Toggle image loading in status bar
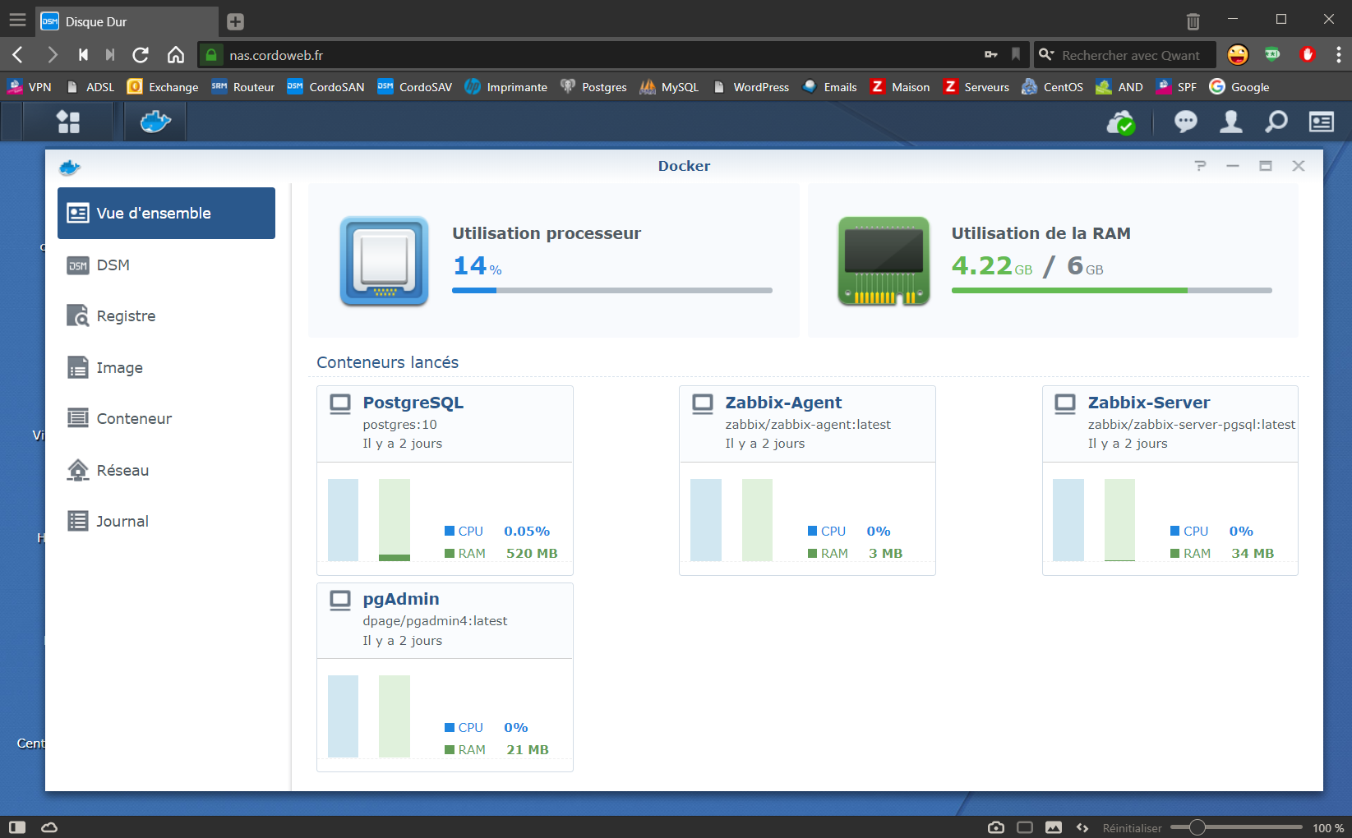Viewport: 1352px width, 838px height. pyautogui.click(x=1054, y=827)
